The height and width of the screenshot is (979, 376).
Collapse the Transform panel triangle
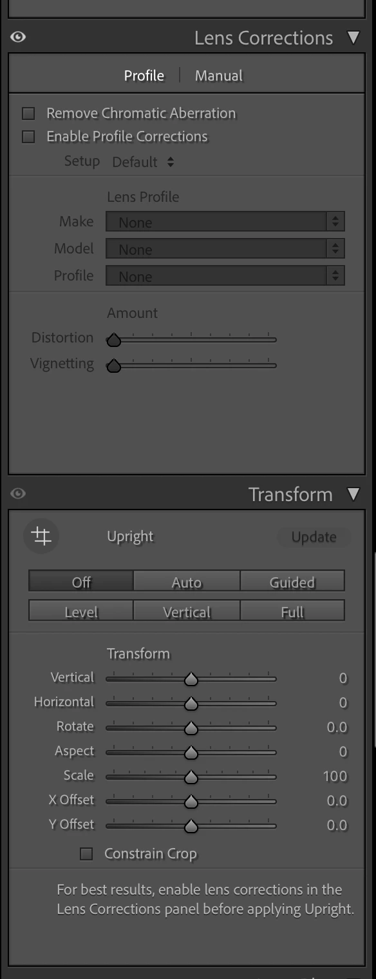(353, 494)
